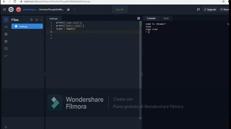Click the editor vertical scrollbar
Viewport: 231px width, 129px height.
(140, 70)
